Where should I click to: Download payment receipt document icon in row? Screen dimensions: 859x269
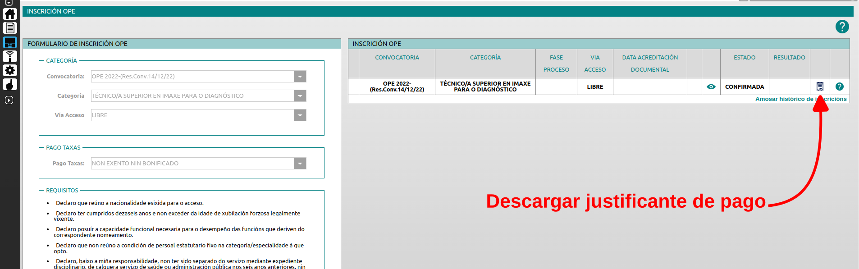(820, 87)
